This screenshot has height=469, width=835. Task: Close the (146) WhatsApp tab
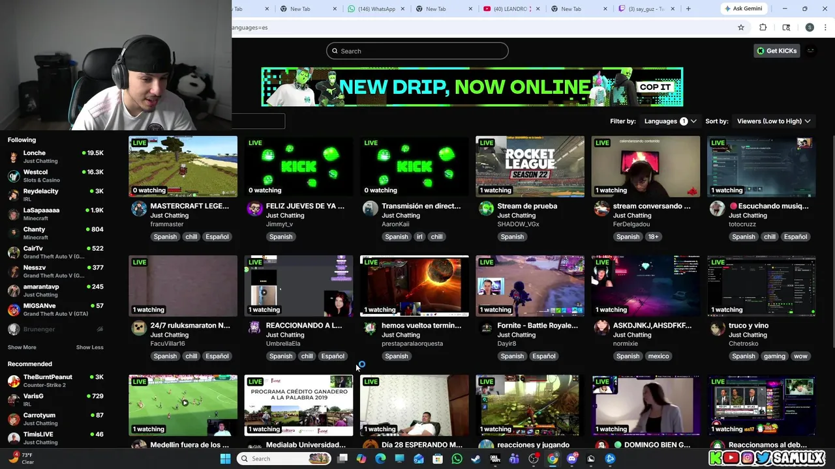[403, 8]
